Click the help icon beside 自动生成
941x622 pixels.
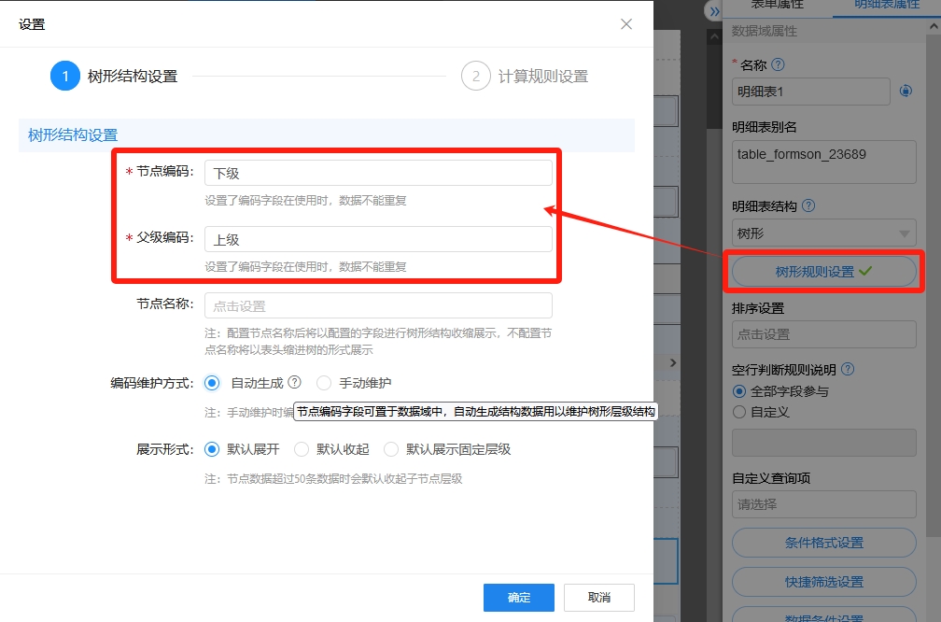(295, 382)
